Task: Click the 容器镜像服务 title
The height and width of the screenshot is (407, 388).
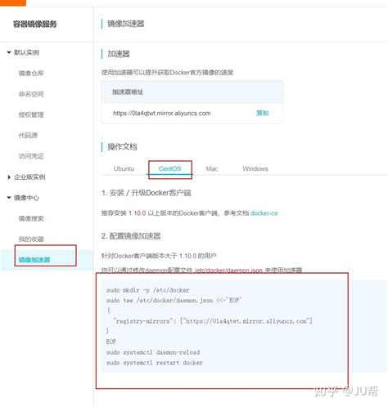Action: click(x=35, y=24)
